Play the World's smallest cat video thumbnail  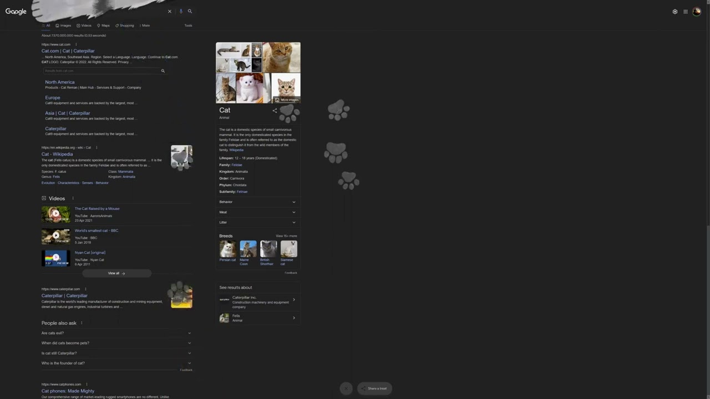[x=55, y=236]
